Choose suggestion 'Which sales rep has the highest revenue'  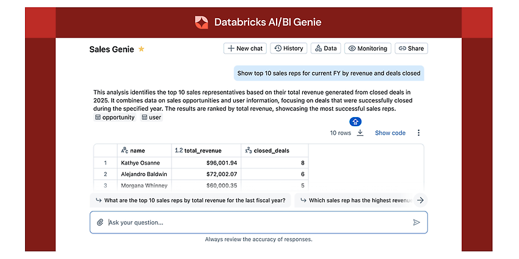pos(354,200)
